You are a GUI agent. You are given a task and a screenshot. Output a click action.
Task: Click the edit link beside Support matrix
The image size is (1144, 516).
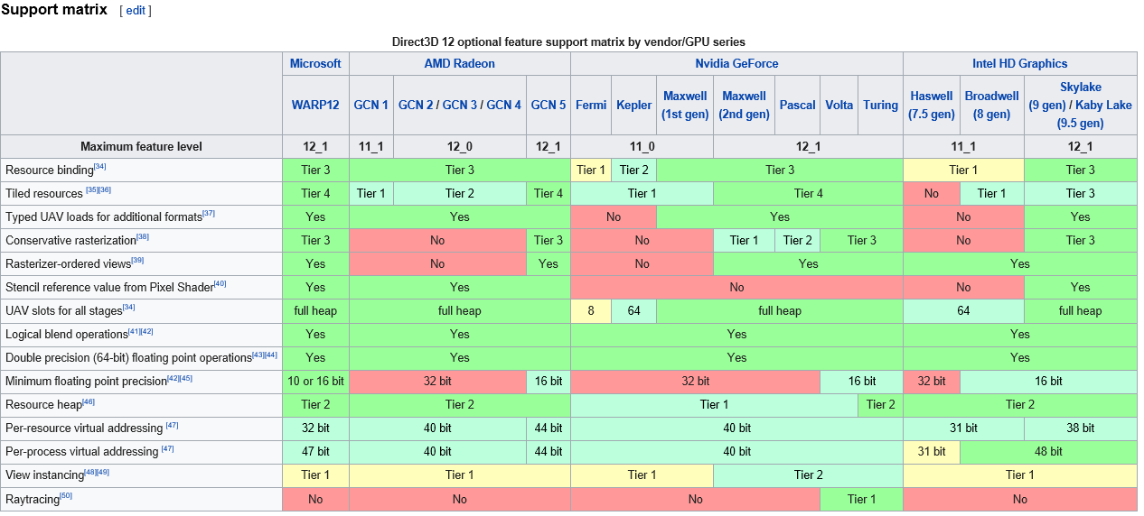(136, 10)
